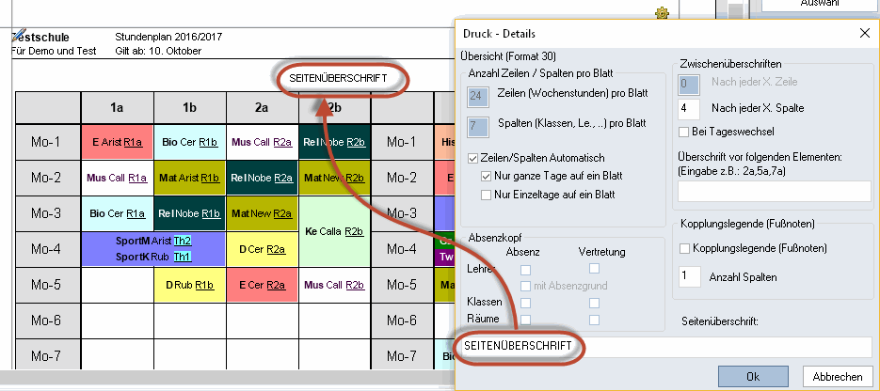Screen dimensions: 880x391
Task: Select the 1b column header
Action: pyautogui.click(x=190, y=107)
